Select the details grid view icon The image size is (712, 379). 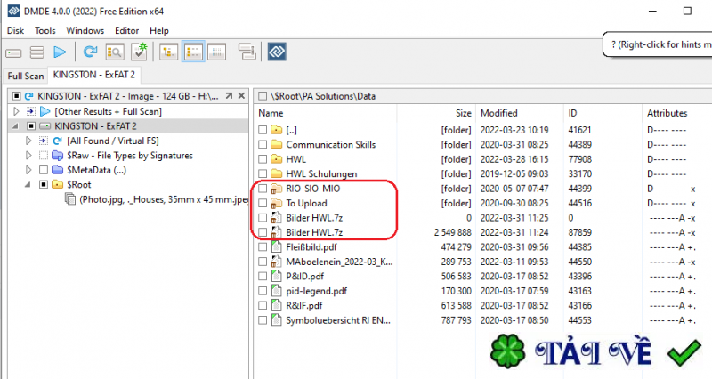click(x=216, y=52)
